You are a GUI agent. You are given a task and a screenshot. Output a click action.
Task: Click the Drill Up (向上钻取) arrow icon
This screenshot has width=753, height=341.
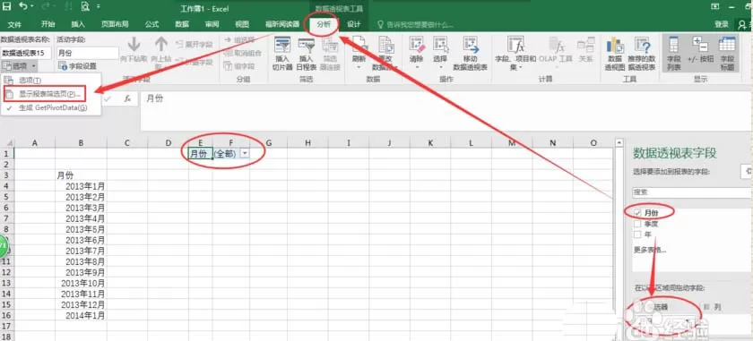pos(160,45)
